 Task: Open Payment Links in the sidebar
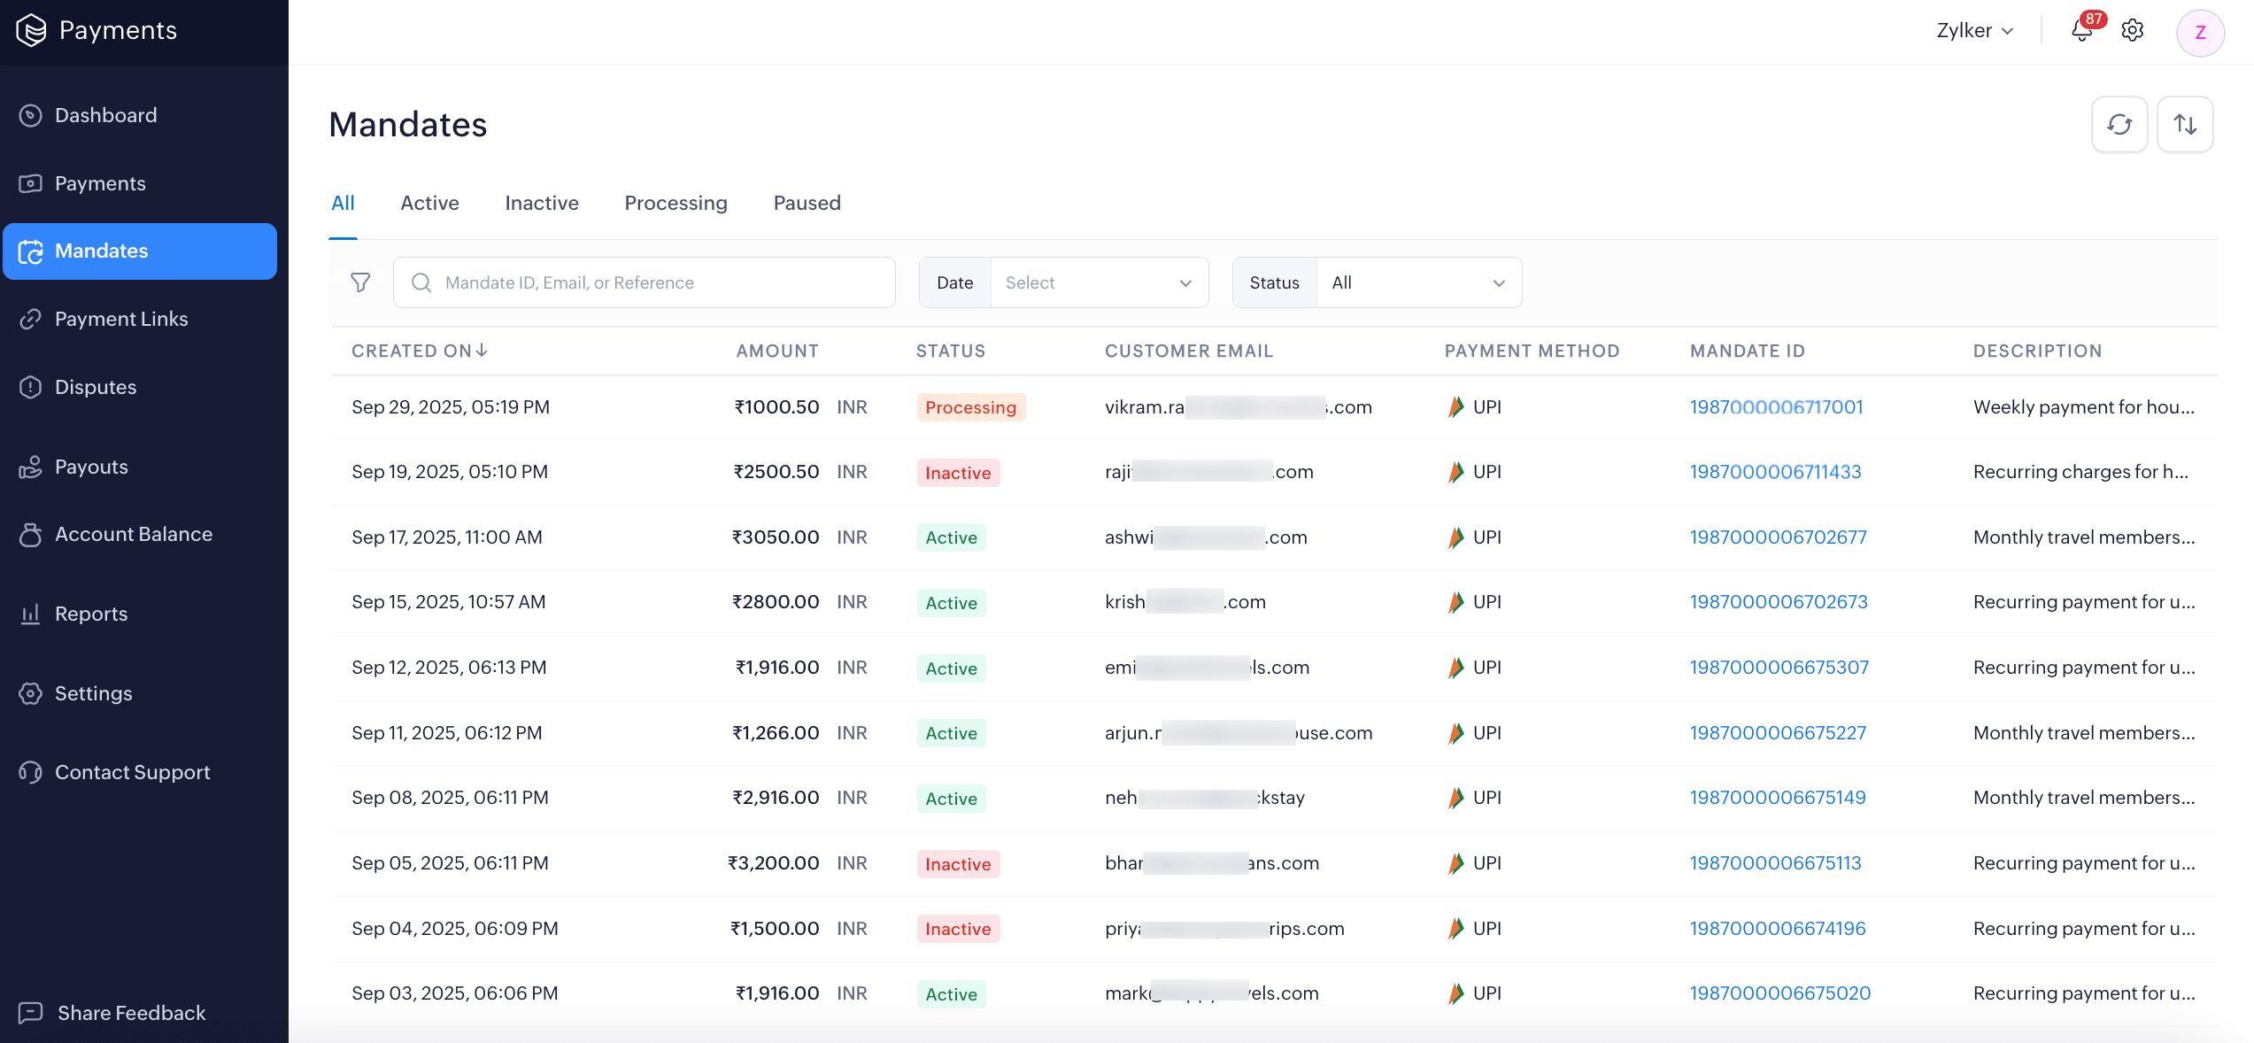[121, 319]
